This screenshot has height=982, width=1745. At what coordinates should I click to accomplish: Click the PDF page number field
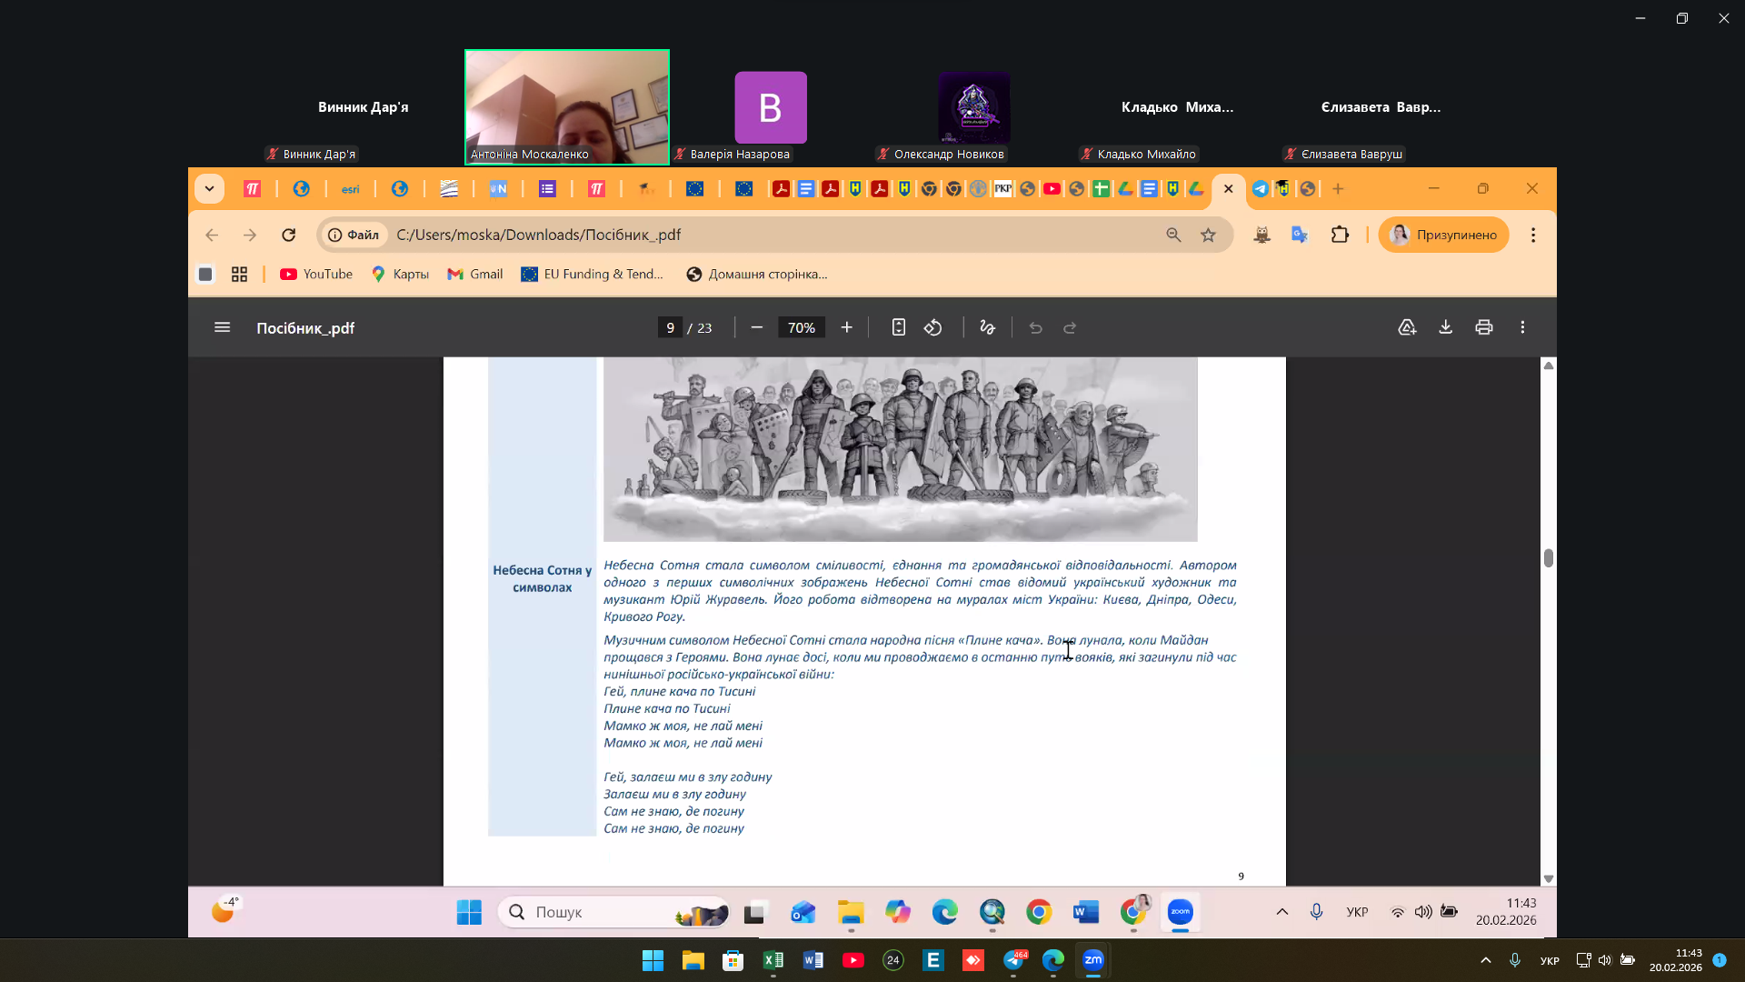(x=670, y=327)
